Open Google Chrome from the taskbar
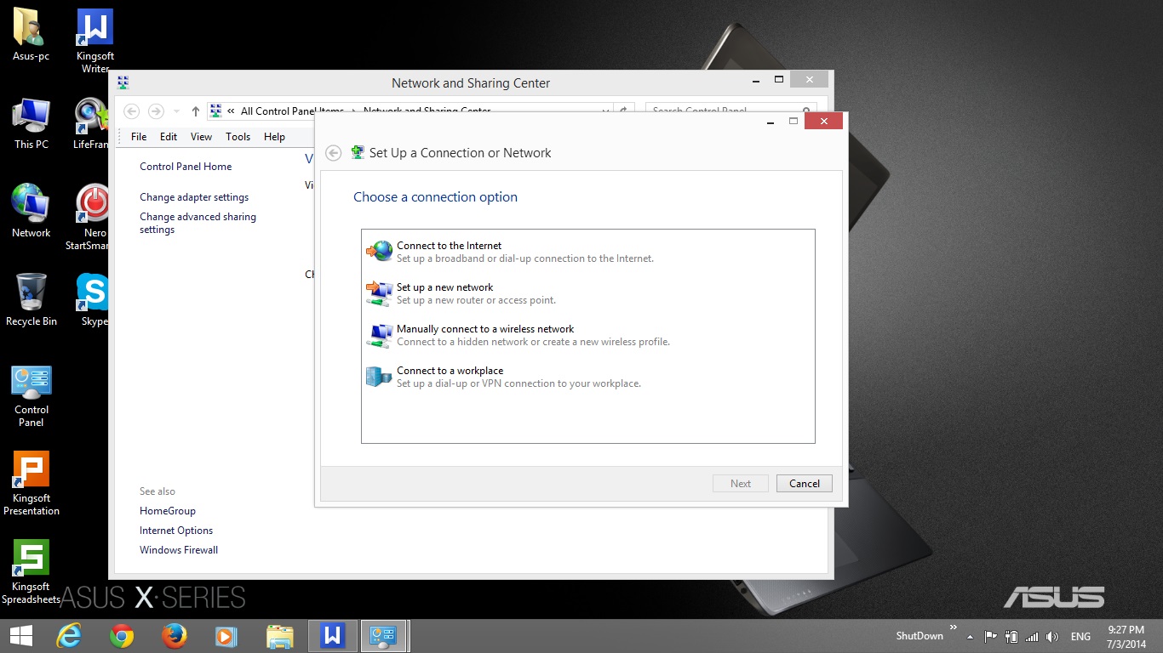 click(122, 636)
